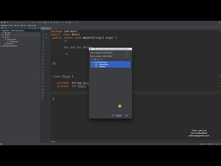This screenshot has width=221, height=166.
Task: Click the Scroll from Source target icon
Action: (30, 28)
